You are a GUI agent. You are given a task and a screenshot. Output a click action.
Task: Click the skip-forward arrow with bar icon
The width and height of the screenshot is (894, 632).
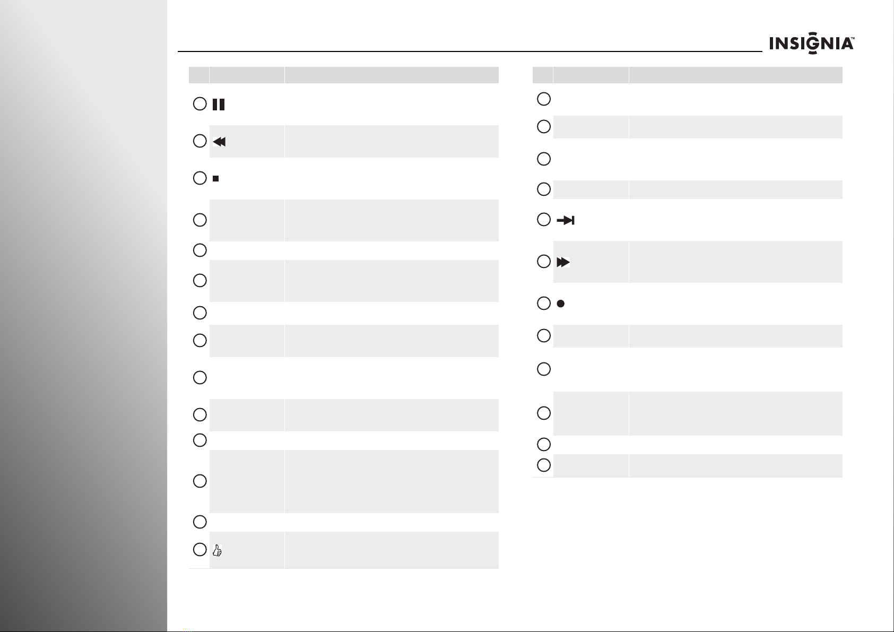click(x=565, y=220)
